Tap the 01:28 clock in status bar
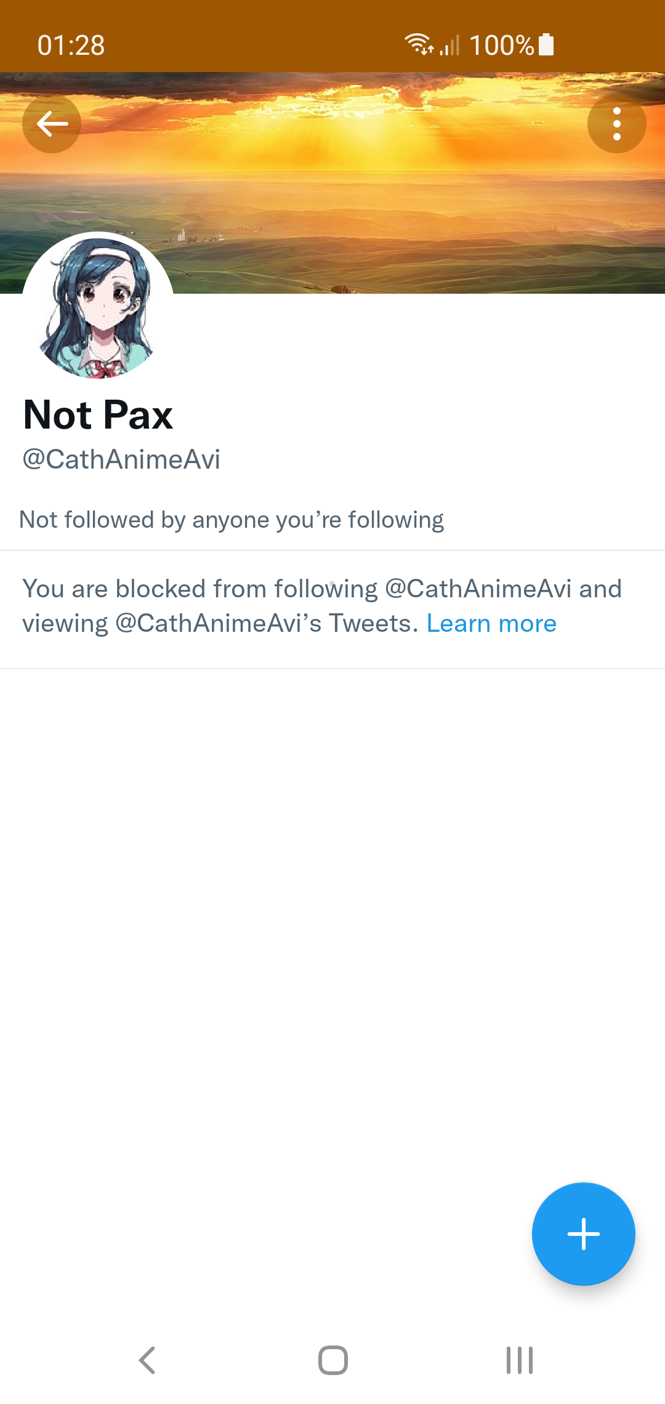 tap(71, 46)
